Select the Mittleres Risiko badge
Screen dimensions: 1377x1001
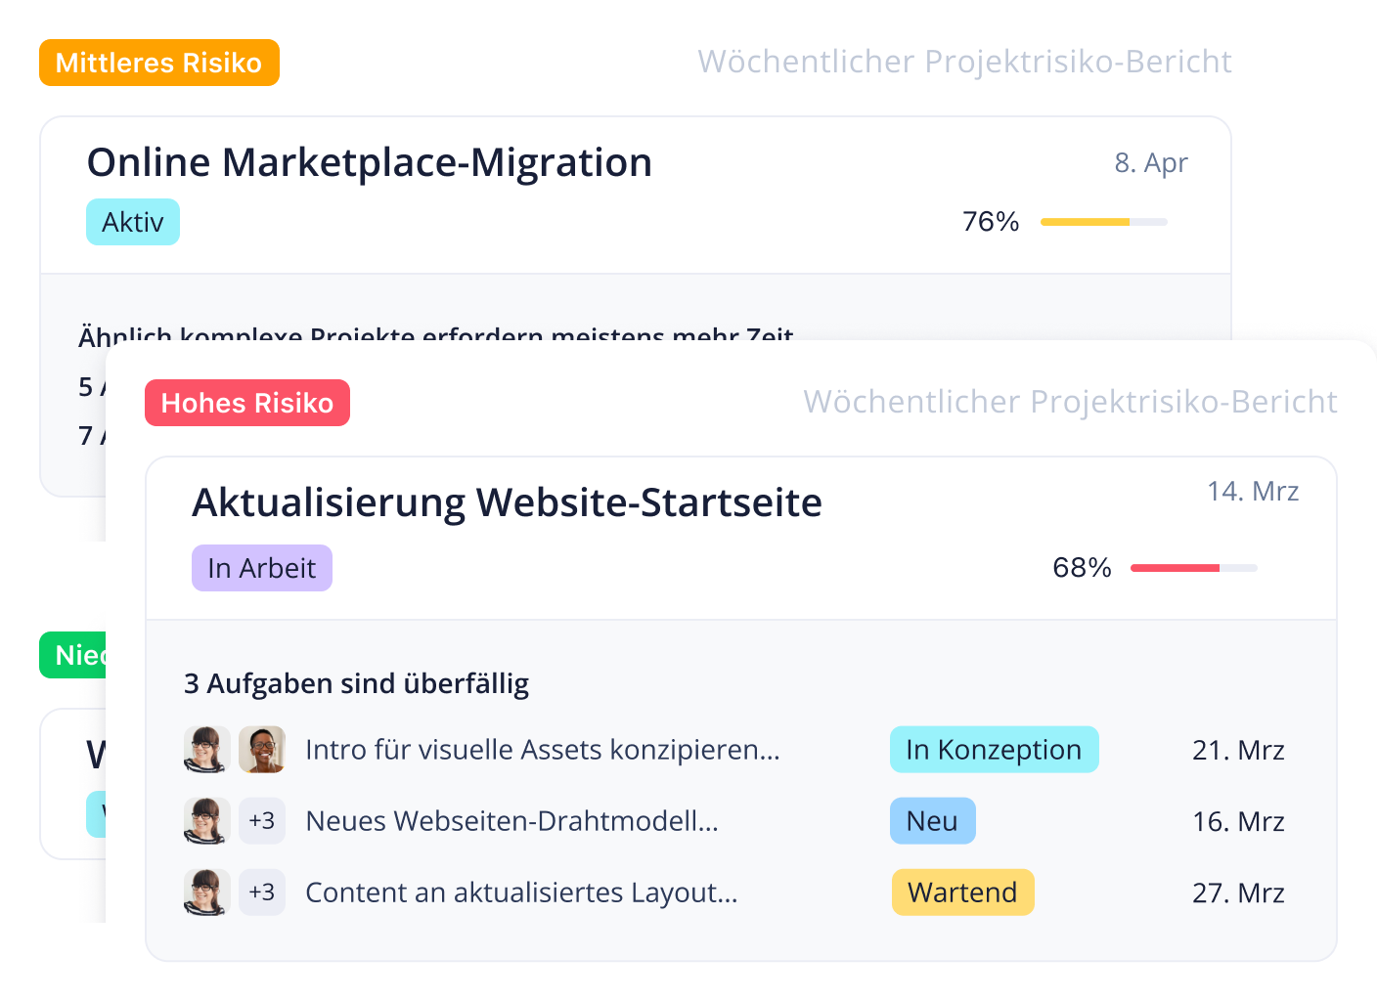coord(158,62)
